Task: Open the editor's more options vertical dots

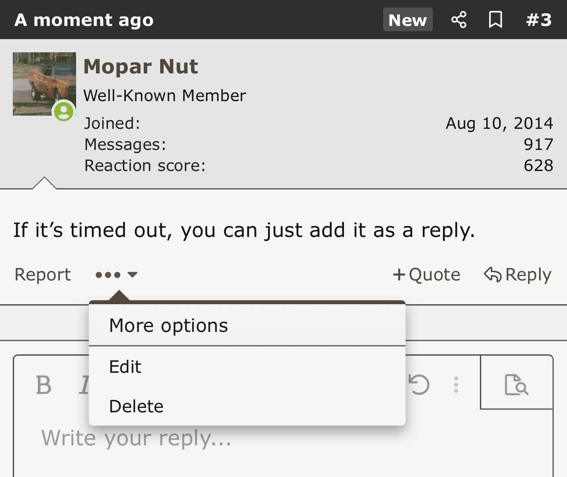Action: coord(456,385)
